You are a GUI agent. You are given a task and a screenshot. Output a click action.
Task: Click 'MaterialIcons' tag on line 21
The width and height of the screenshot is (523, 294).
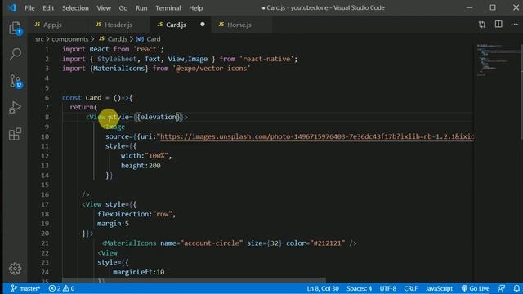(x=131, y=243)
